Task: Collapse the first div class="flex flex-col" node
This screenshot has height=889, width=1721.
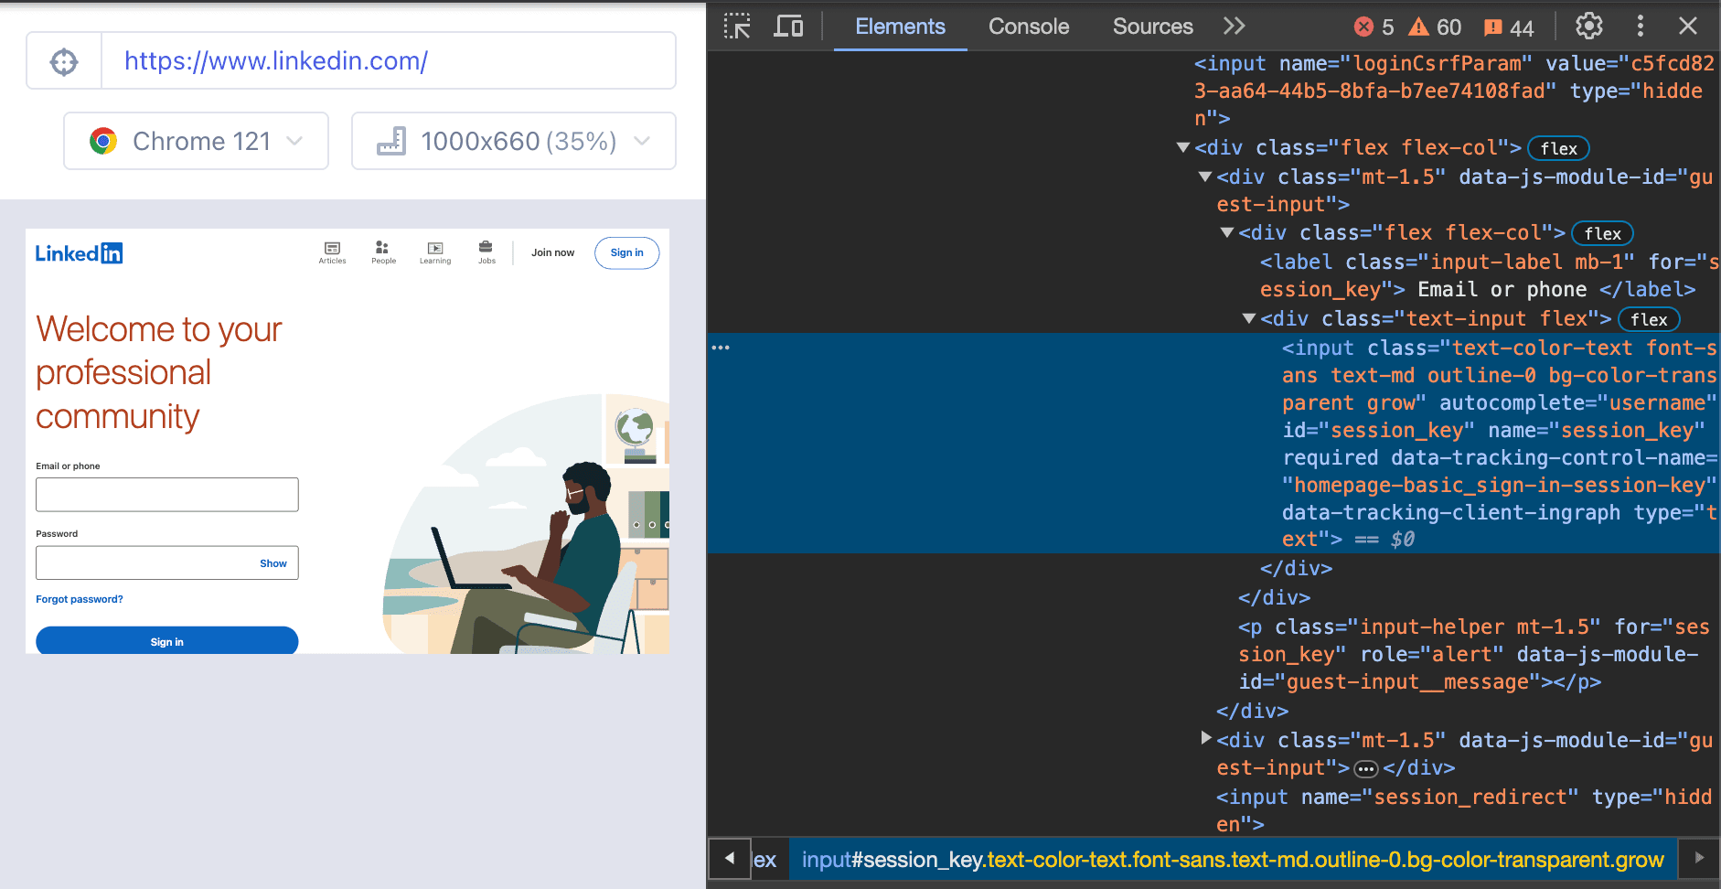Action: click(x=1183, y=148)
